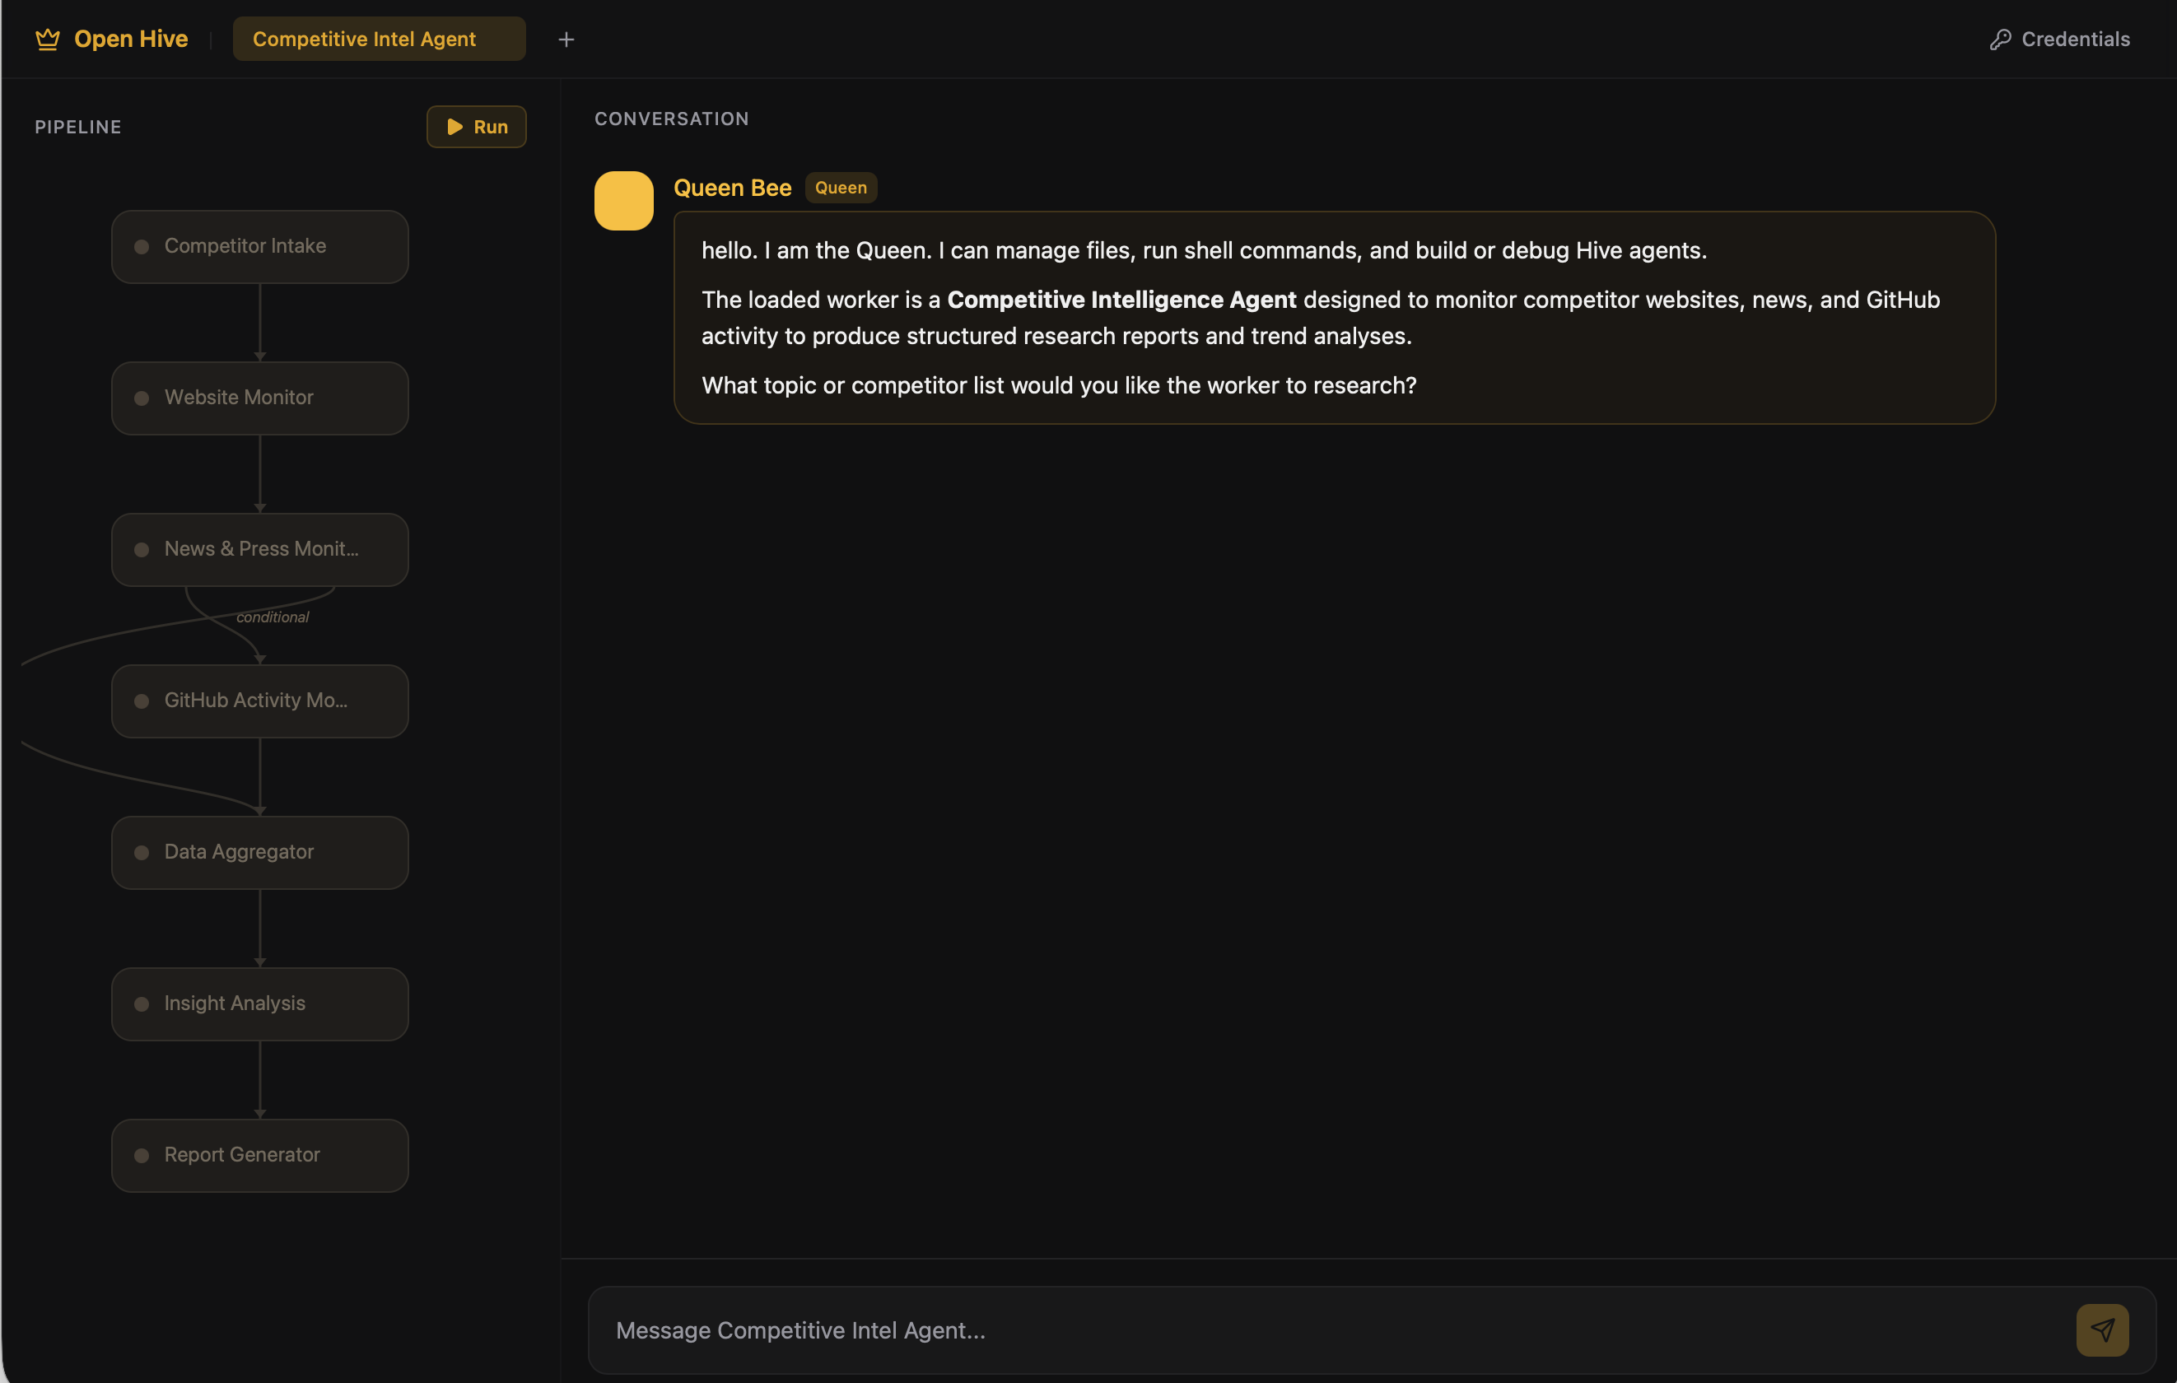
Task: Send message with paper plane icon
Action: [x=2102, y=1329]
